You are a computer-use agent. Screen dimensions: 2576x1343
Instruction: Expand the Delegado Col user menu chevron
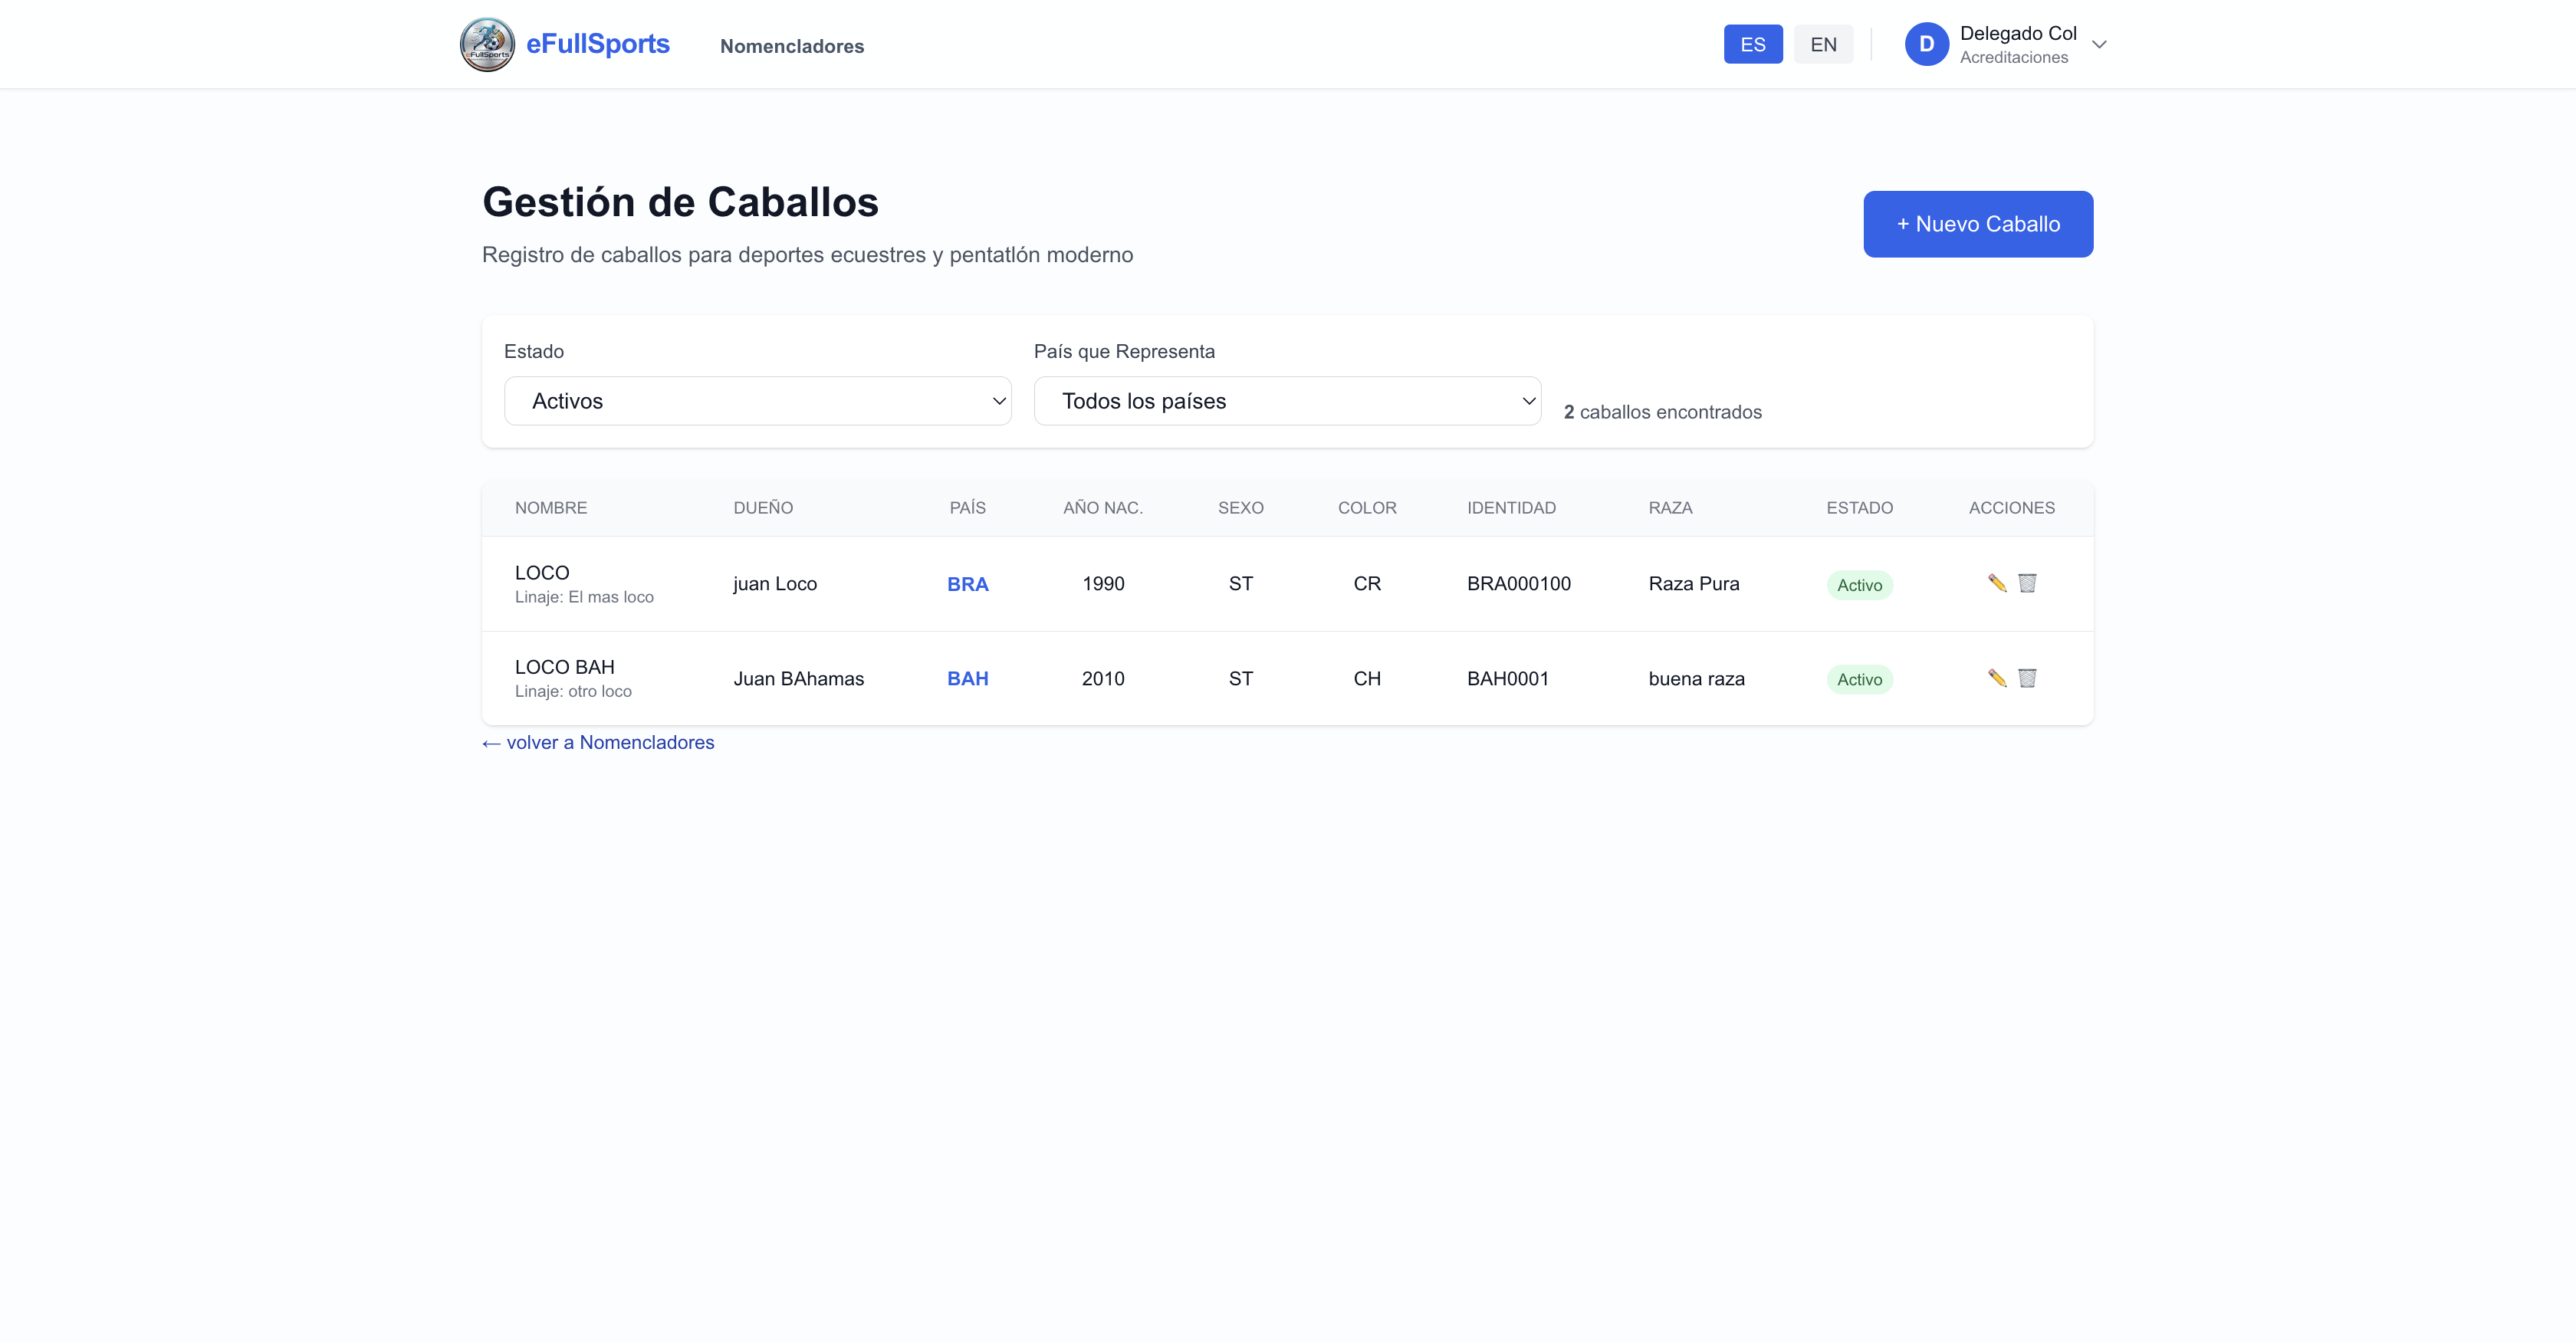coord(2099,44)
